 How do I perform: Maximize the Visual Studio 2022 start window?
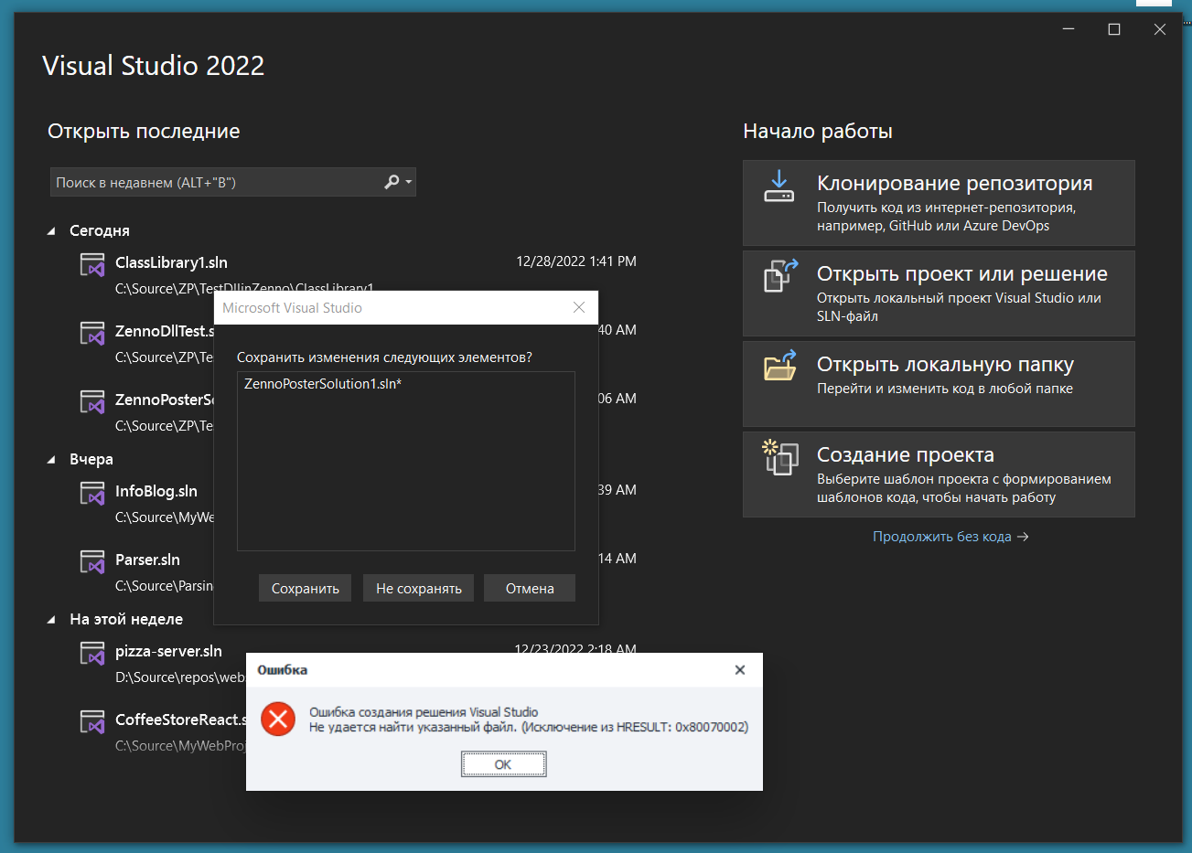(1114, 29)
